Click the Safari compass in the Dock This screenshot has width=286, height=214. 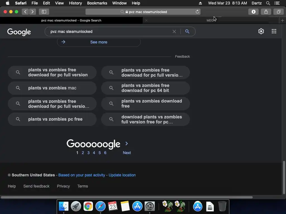pos(101,206)
